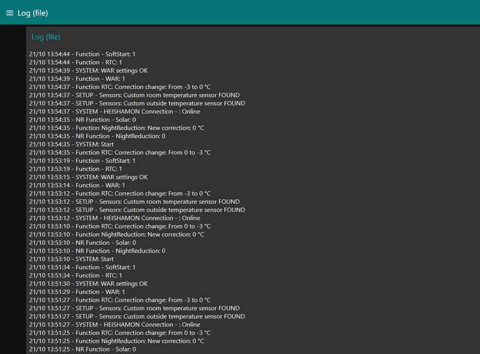Select log line '13:53:19 - Function - RTC: 1'
The height and width of the screenshot is (354, 480).
(x=76, y=169)
